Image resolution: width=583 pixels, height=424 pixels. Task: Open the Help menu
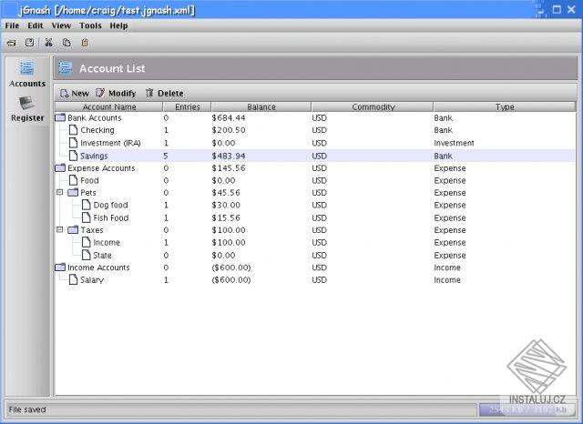[x=118, y=25]
